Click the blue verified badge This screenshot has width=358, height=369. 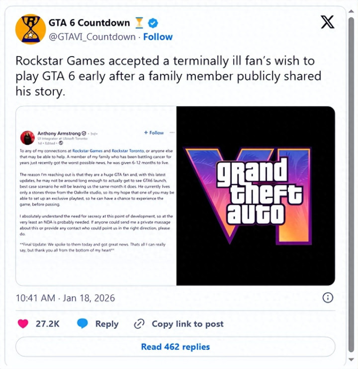pos(153,23)
